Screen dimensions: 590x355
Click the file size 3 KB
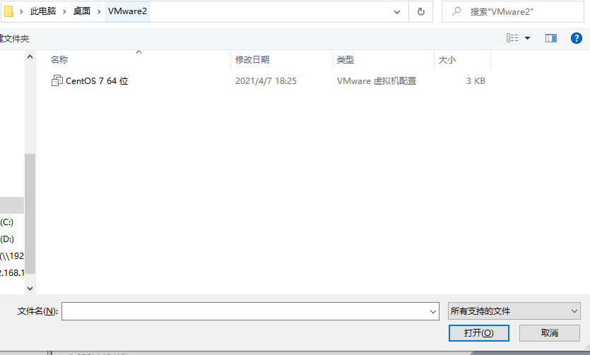pos(476,80)
